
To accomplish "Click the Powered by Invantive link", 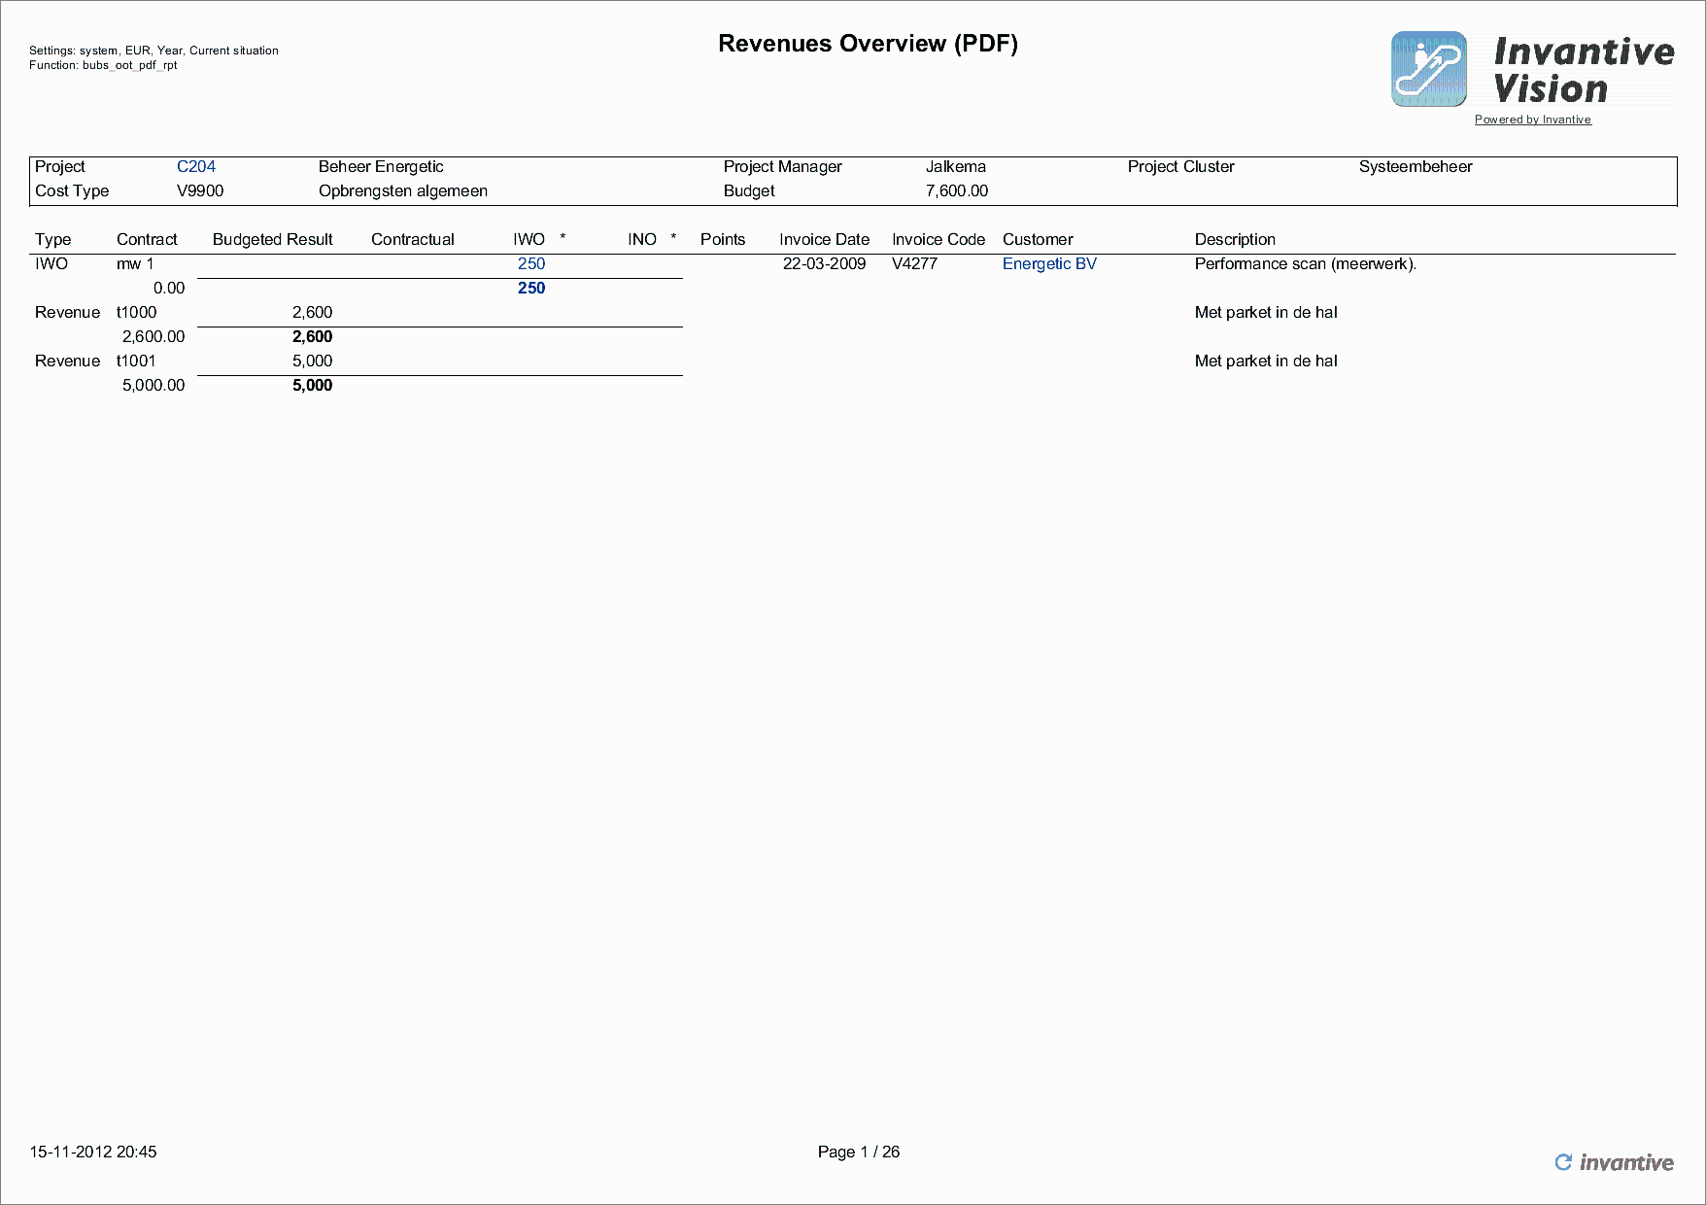I will point(1533,119).
